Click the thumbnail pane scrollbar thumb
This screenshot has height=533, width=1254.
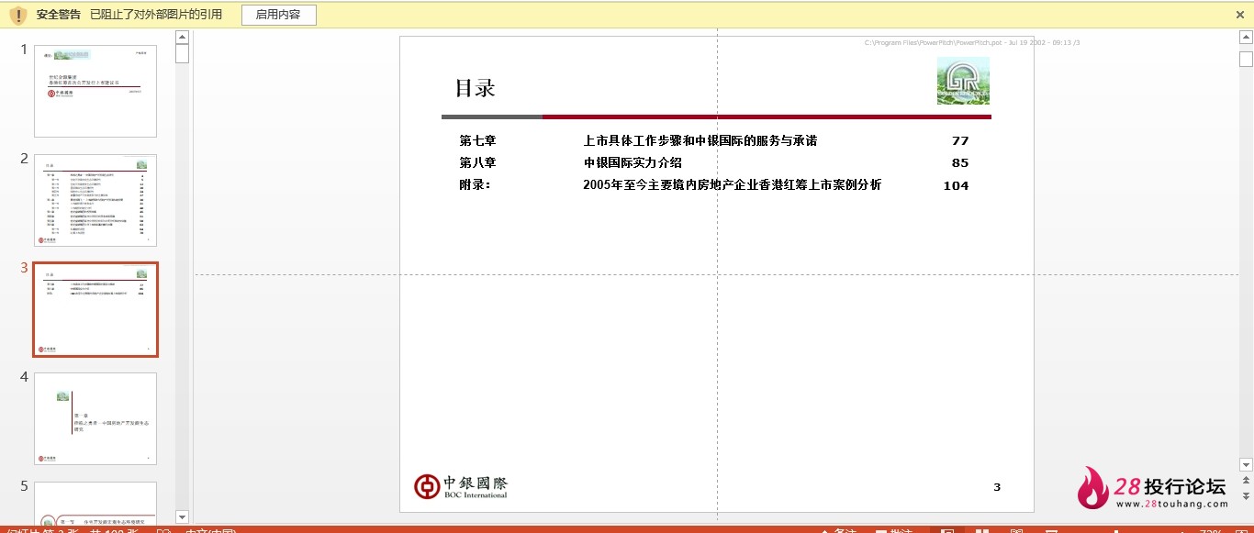coord(182,53)
